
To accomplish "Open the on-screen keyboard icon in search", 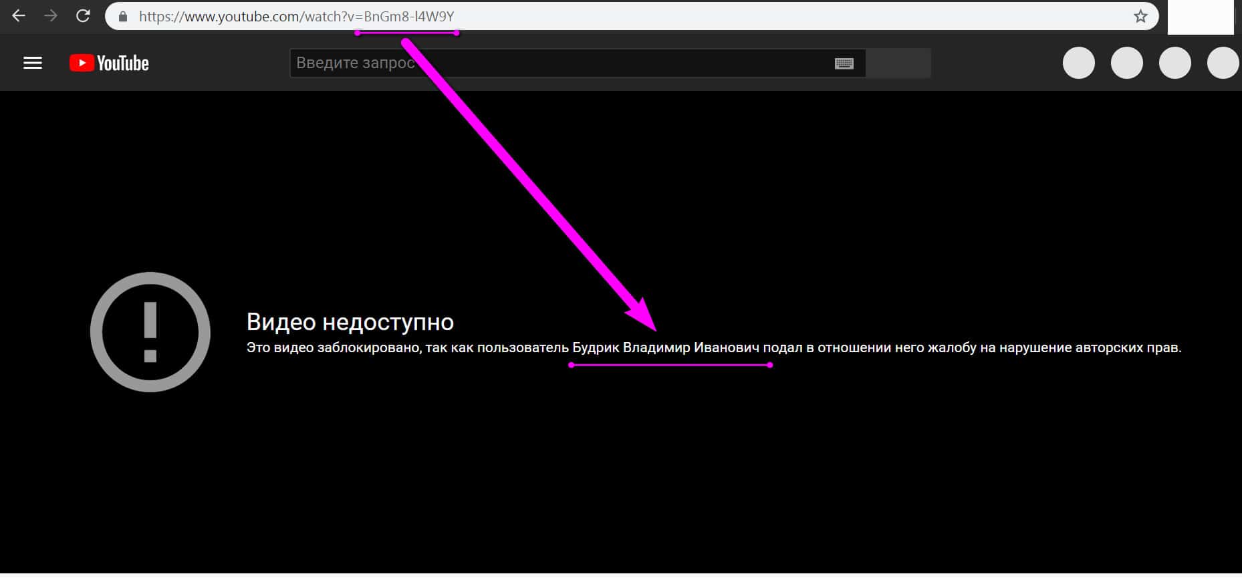I will tap(844, 63).
